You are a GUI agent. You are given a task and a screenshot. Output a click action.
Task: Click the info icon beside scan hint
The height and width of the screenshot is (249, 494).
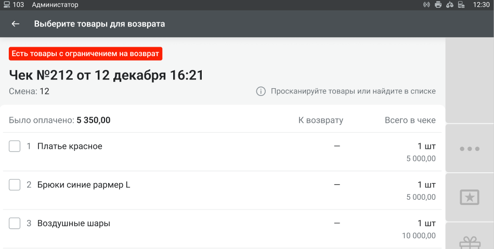261,91
